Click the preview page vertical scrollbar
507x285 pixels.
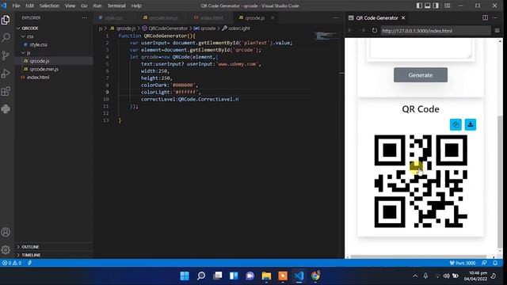[500, 181]
